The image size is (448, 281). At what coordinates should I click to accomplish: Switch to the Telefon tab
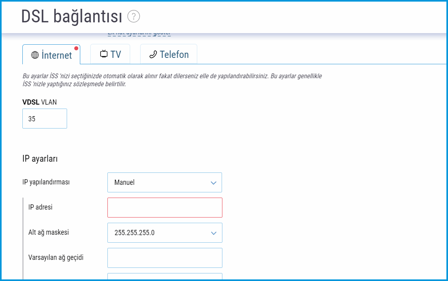click(168, 54)
